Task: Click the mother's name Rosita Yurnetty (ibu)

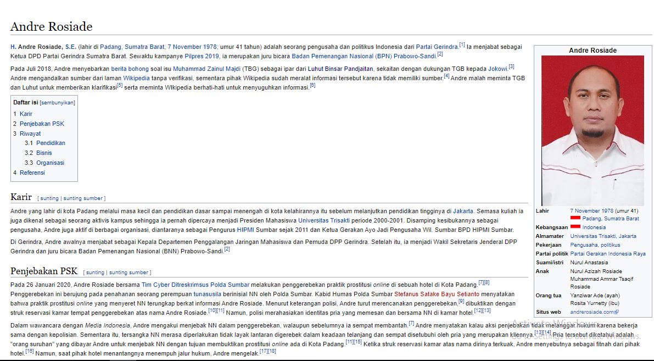Action: pyautogui.click(x=595, y=303)
